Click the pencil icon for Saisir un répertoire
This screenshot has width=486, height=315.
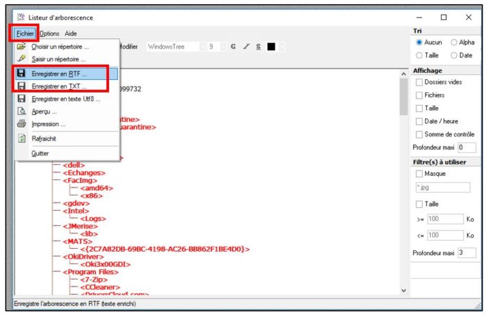pyautogui.click(x=21, y=60)
